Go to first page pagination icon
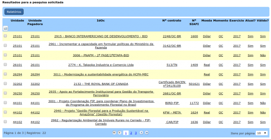 click(114, 132)
